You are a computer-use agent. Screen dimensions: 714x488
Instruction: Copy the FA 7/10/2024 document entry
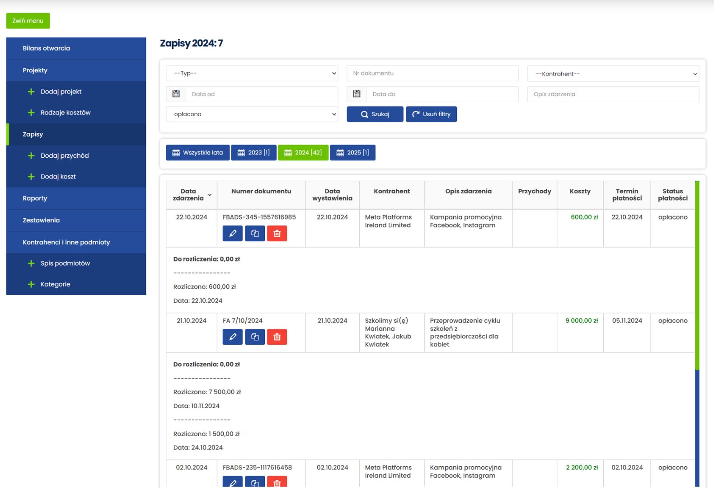(255, 337)
